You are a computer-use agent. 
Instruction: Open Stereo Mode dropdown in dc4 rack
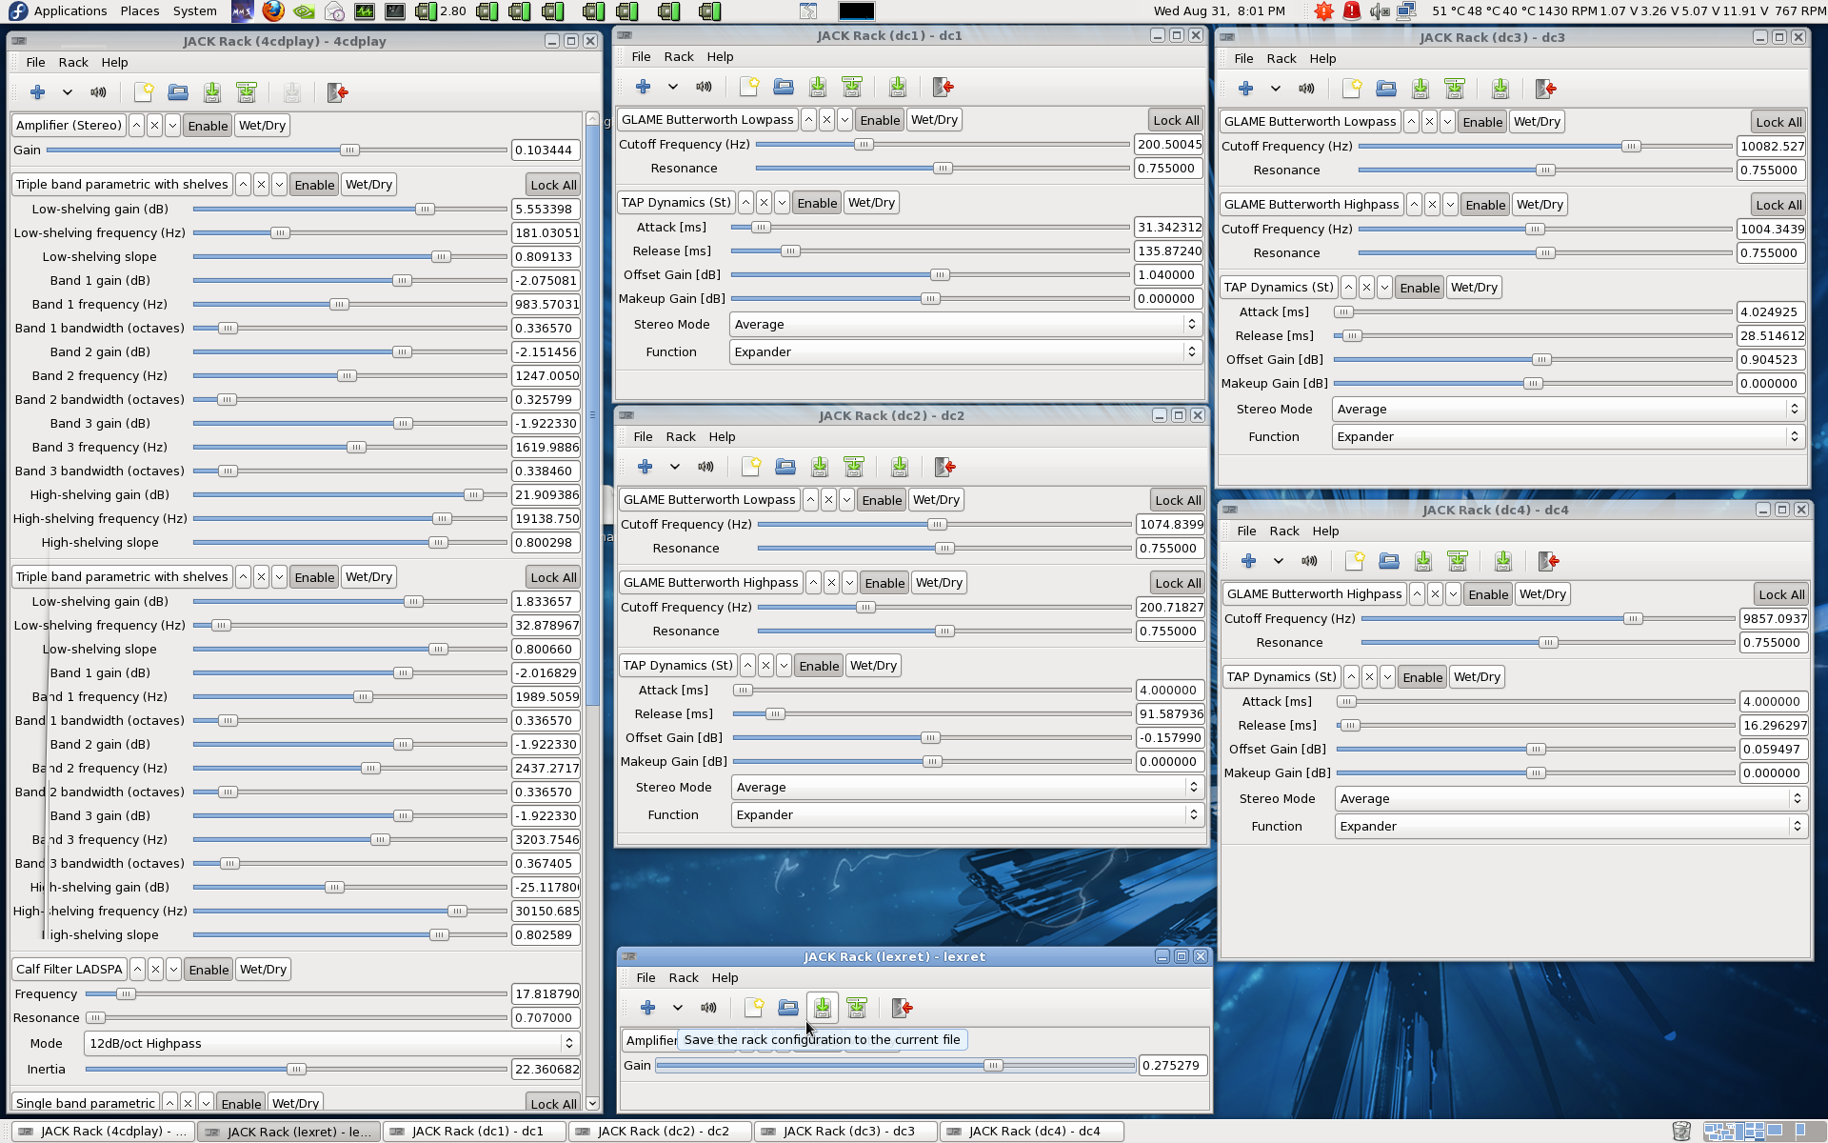pos(1569,798)
